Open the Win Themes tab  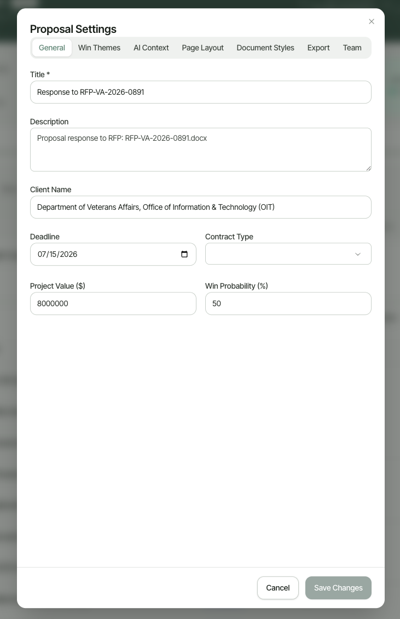tap(99, 48)
